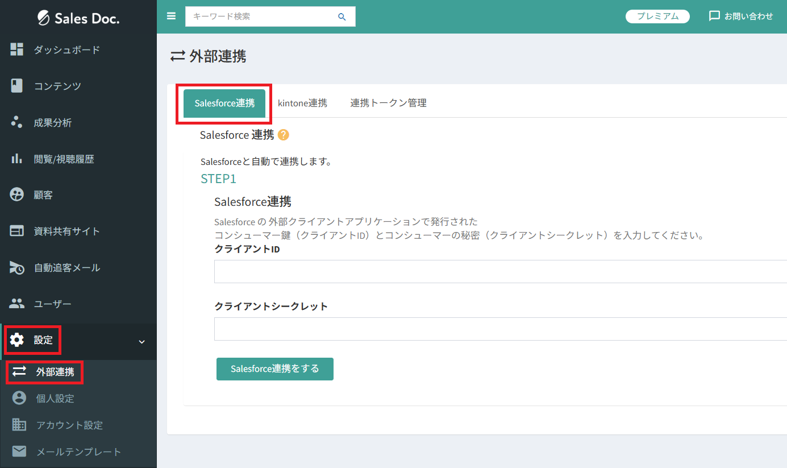Click the contents book icon
787x468 pixels.
(x=17, y=86)
